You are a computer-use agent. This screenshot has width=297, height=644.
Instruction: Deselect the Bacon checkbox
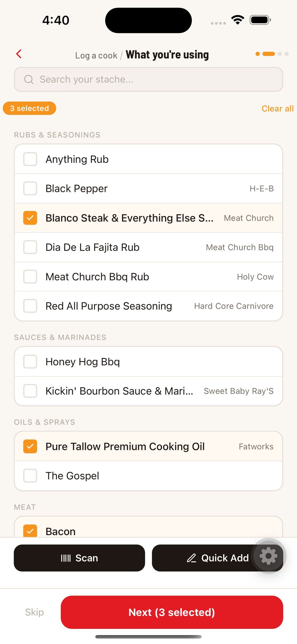[30, 531]
